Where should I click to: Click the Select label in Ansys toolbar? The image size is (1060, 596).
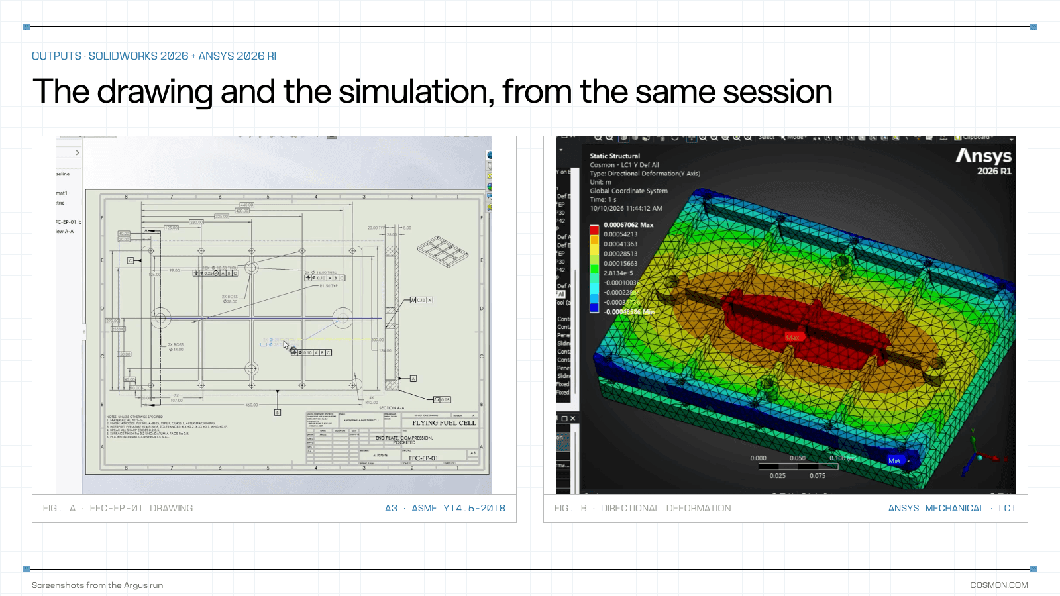767,138
